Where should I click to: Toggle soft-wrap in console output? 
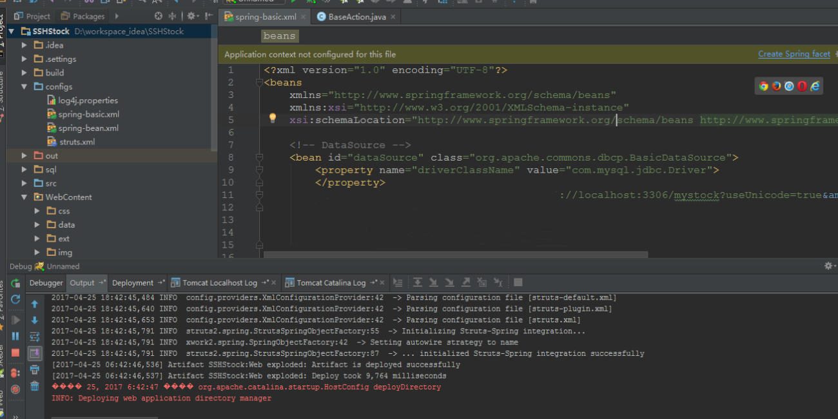(35, 336)
